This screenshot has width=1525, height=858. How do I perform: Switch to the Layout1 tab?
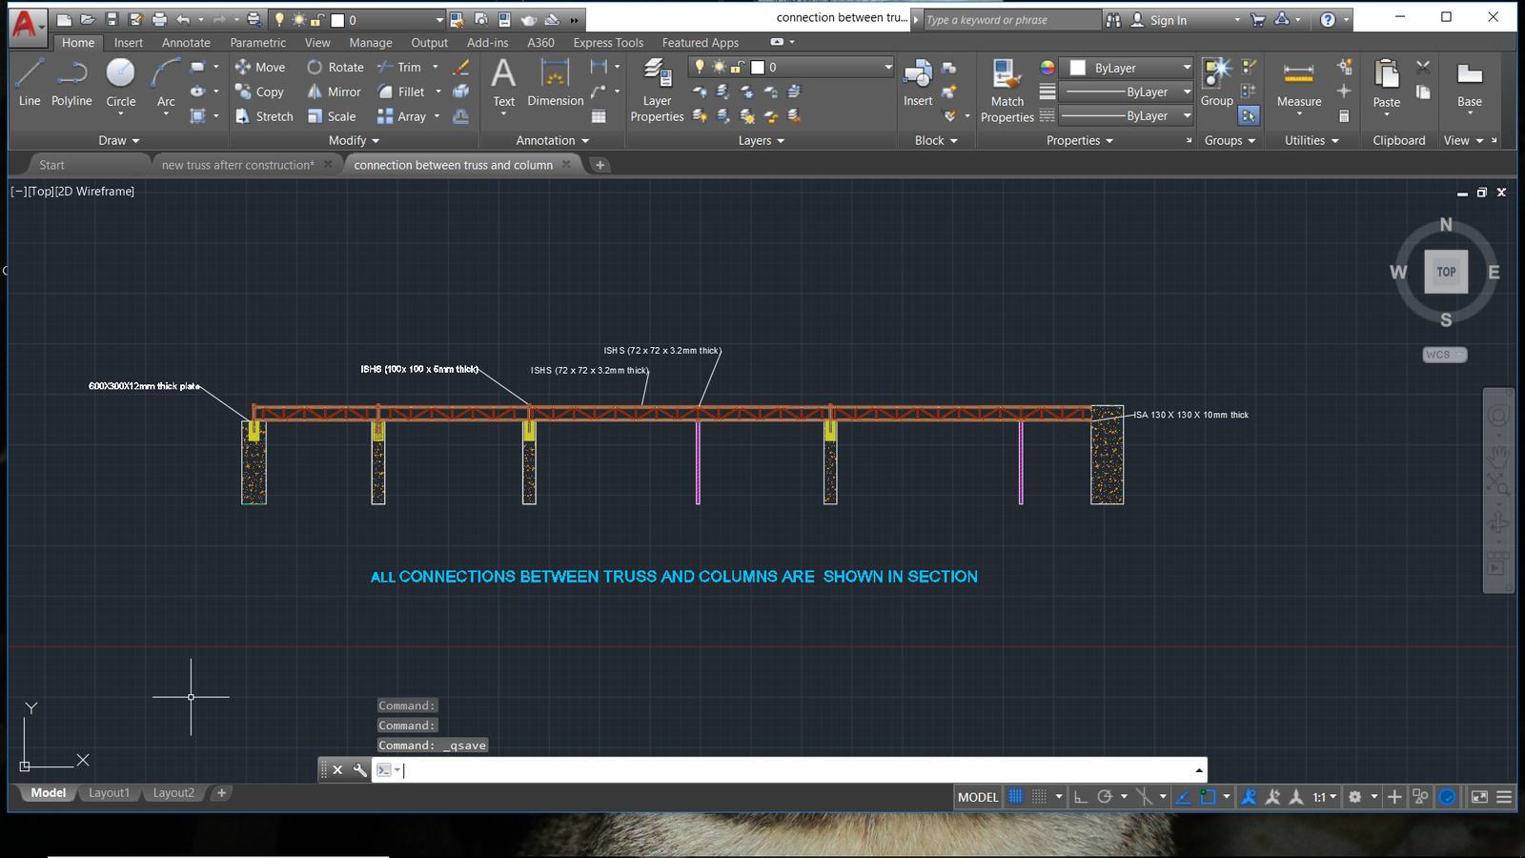109,793
